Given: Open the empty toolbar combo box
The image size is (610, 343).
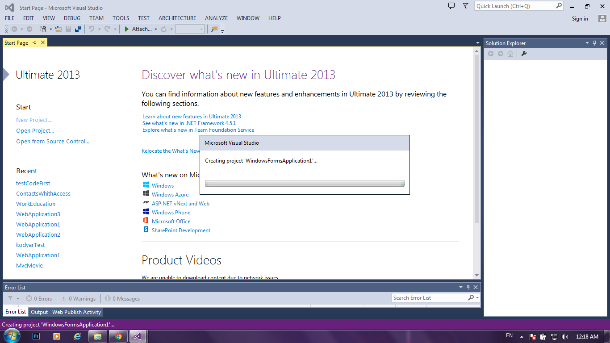Looking at the screenshot, I should [190, 29].
